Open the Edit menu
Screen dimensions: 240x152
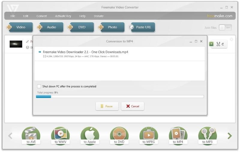point(26,16)
